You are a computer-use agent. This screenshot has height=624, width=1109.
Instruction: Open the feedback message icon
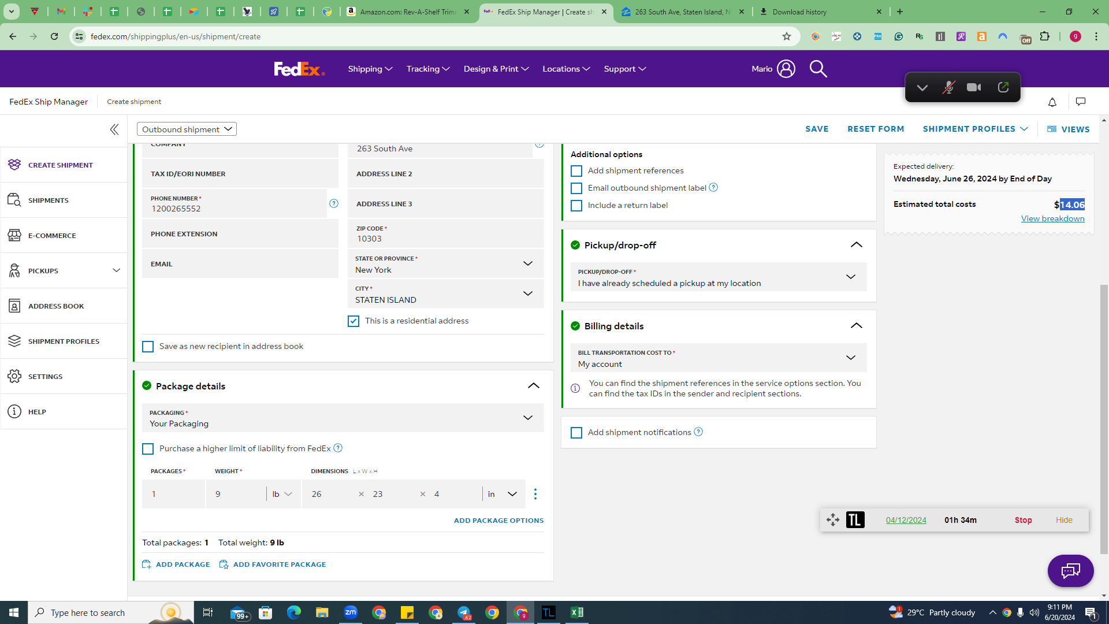point(1081,102)
